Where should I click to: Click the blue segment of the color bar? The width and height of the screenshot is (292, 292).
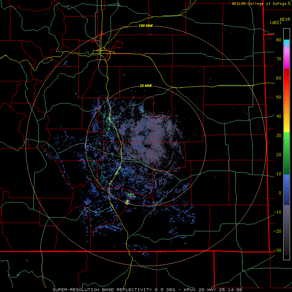coord(286,189)
